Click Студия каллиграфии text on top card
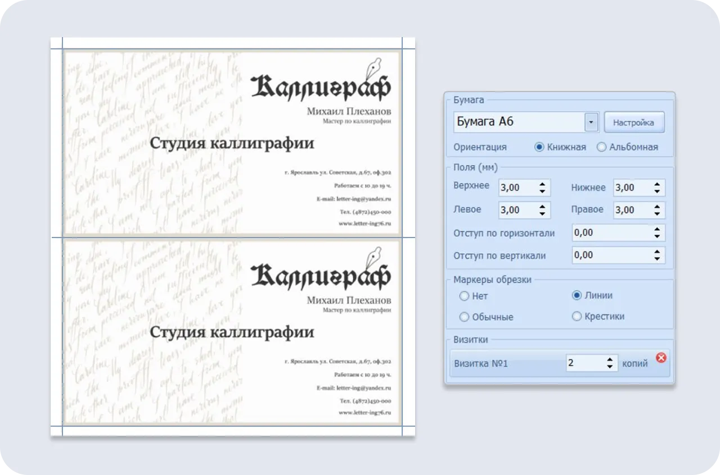The width and height of the screenshot is (720, 475). (x=232, y=143)
